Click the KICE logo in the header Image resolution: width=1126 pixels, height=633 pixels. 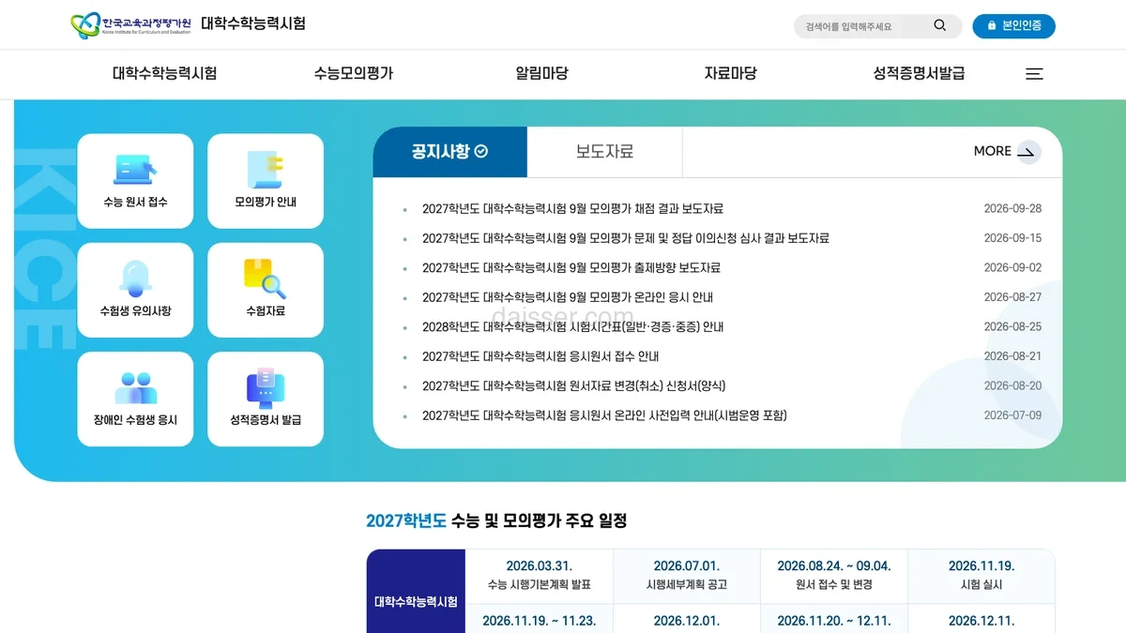(x=130, y=25)
